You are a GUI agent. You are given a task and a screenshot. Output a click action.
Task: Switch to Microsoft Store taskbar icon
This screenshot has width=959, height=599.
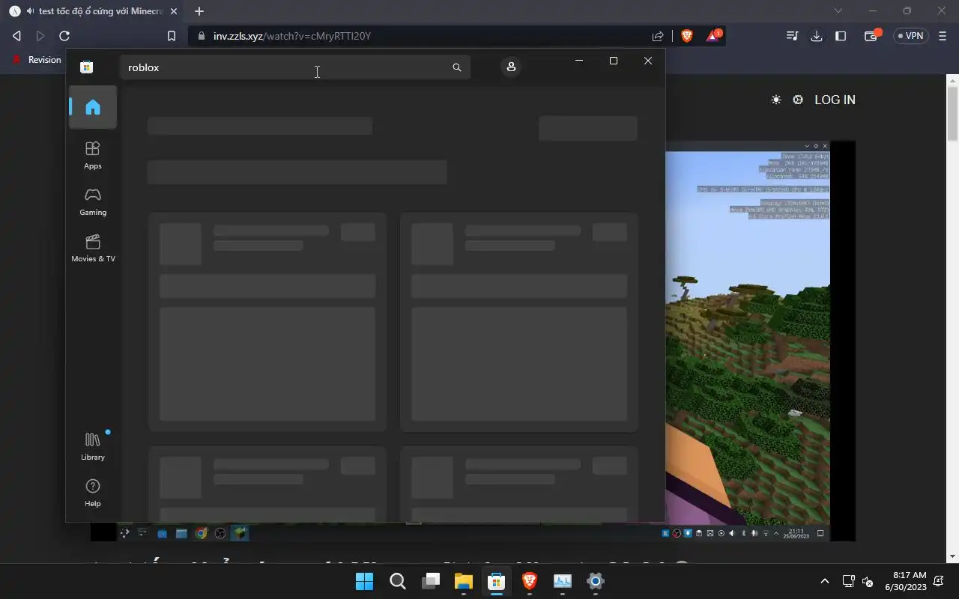click(x=497, y=581)
